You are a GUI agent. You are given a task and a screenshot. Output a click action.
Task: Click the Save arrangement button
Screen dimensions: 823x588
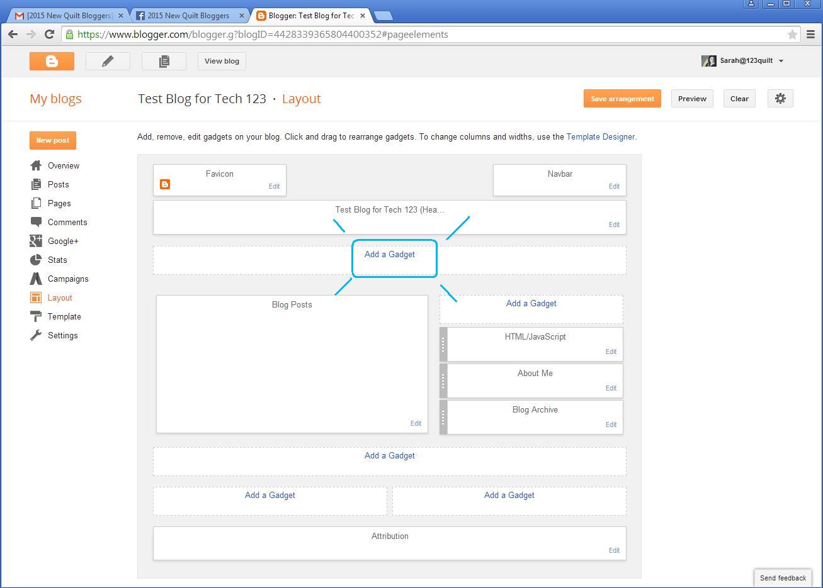[622, 98]
